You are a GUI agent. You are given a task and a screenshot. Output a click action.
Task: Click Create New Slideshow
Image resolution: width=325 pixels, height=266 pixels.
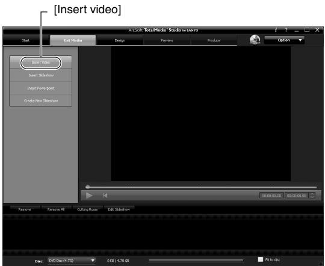41,101
